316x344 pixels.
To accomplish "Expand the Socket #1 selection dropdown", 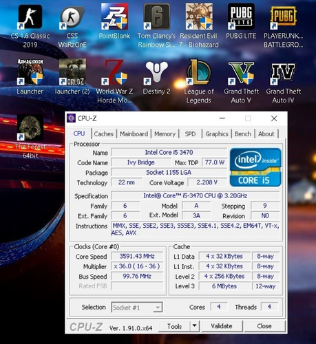I will [x=158, y=308].
